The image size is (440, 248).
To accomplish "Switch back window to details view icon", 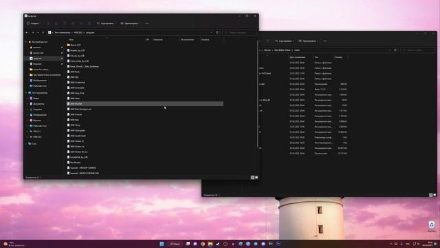I will point(431,195).
